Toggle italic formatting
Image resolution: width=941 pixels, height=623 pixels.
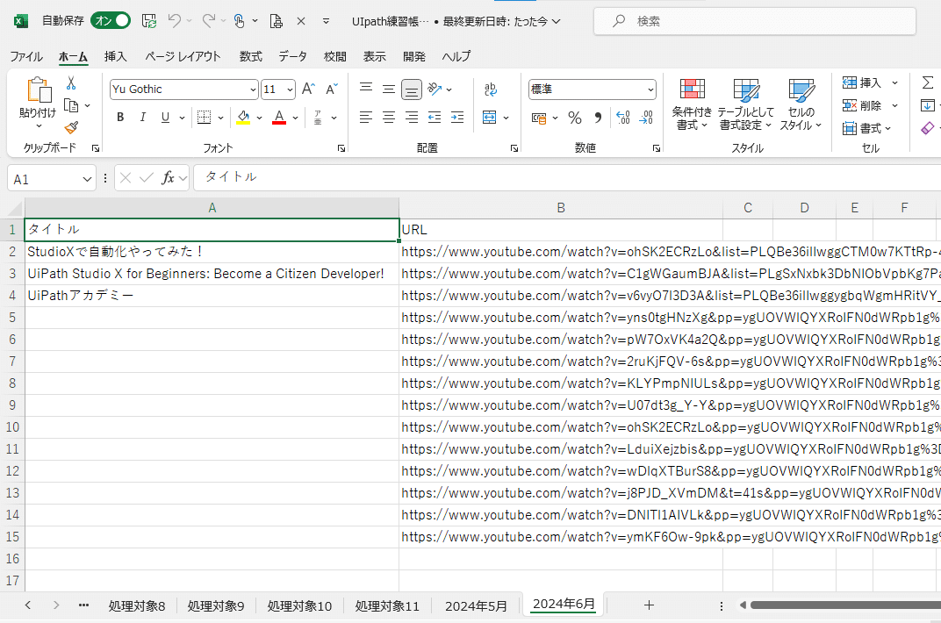click(x=143, y=118)
